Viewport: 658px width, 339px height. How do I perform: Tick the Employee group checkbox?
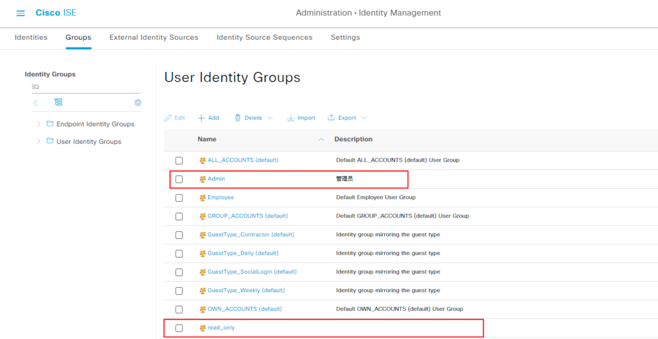point(179,198)
